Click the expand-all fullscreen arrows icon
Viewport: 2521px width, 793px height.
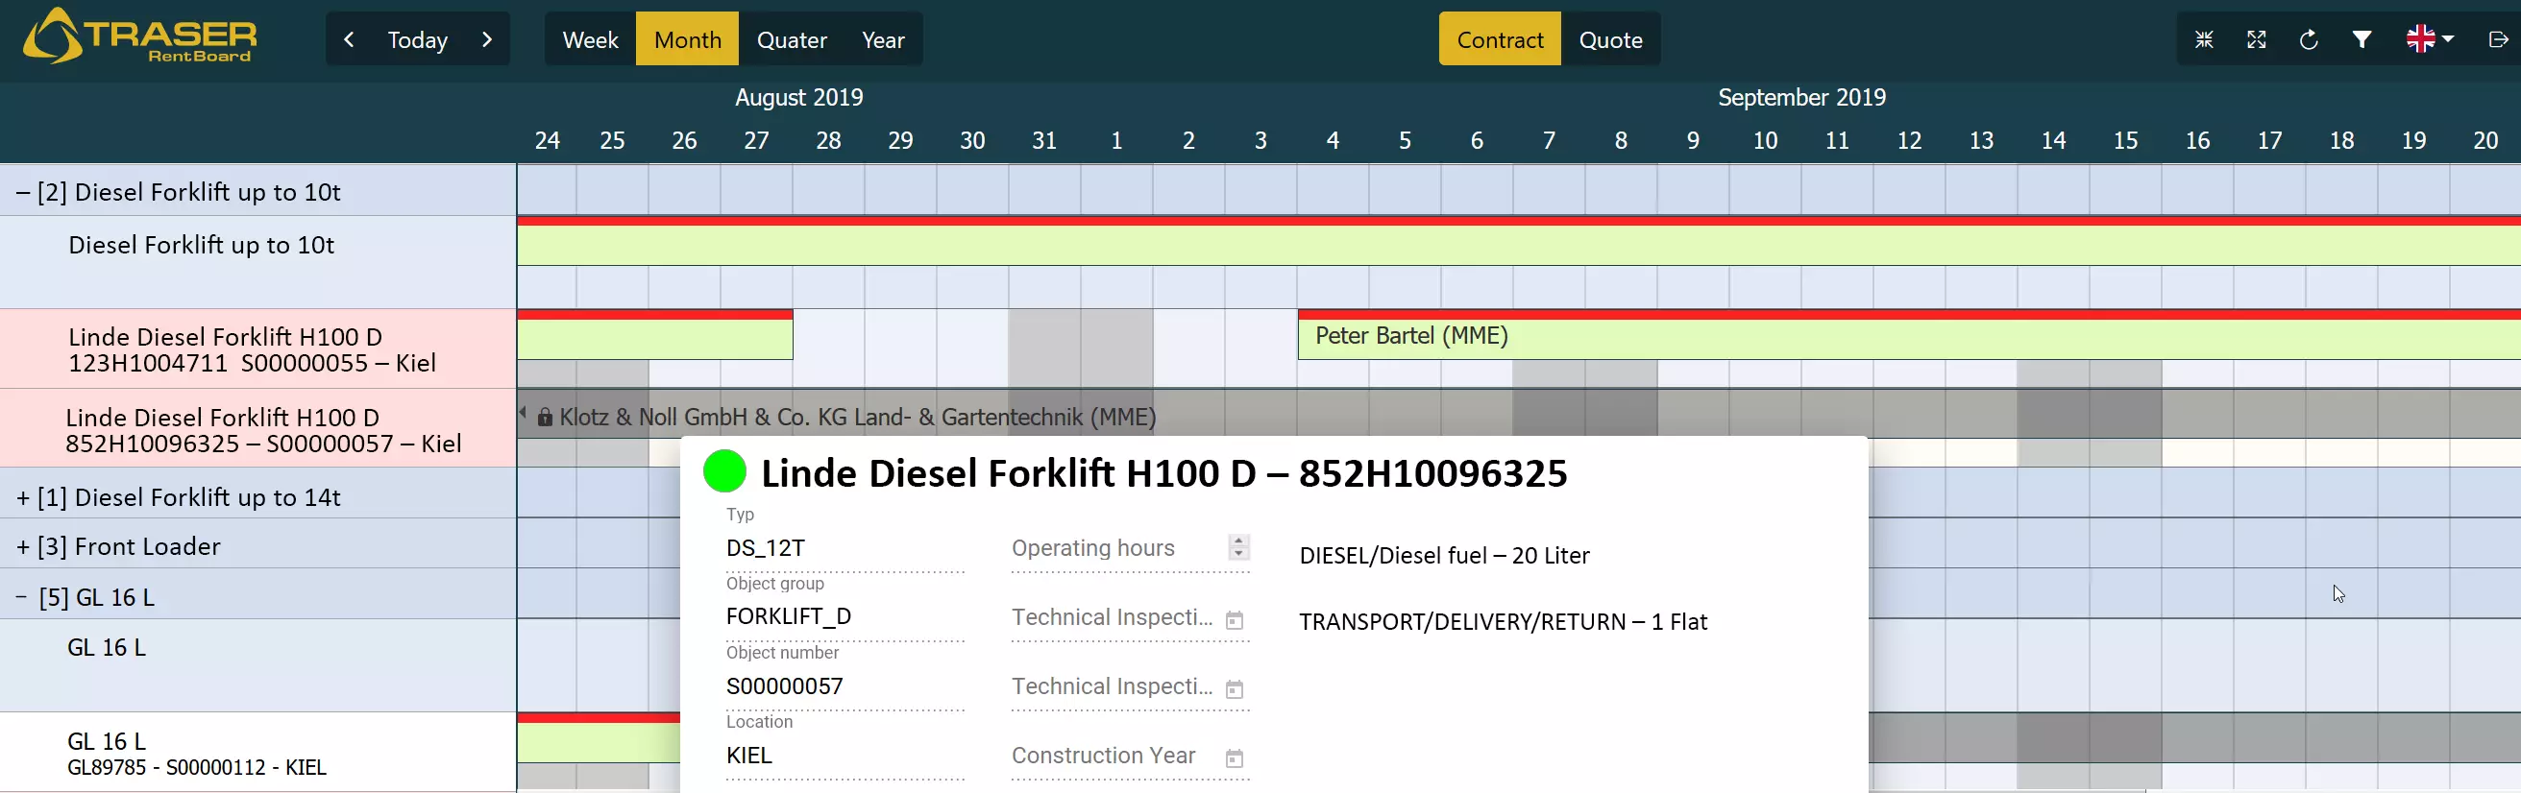pyautogui.click(x=2256, y=40)
